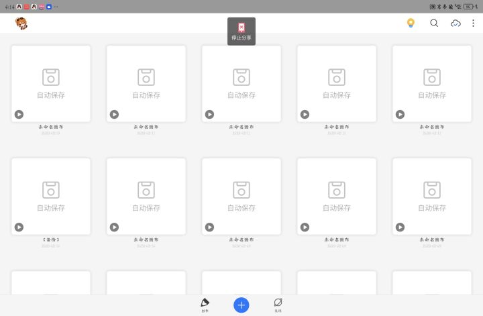483x316 pixels.
Task: Select the 【备份】 canvas title text
Action: [51, 240]
